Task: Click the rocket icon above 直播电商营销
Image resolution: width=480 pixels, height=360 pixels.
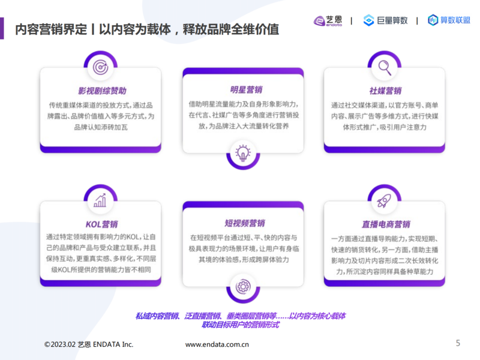Action: 384,200
